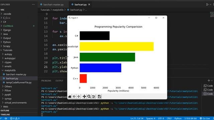Expand the C# folder

click(19, 22)
